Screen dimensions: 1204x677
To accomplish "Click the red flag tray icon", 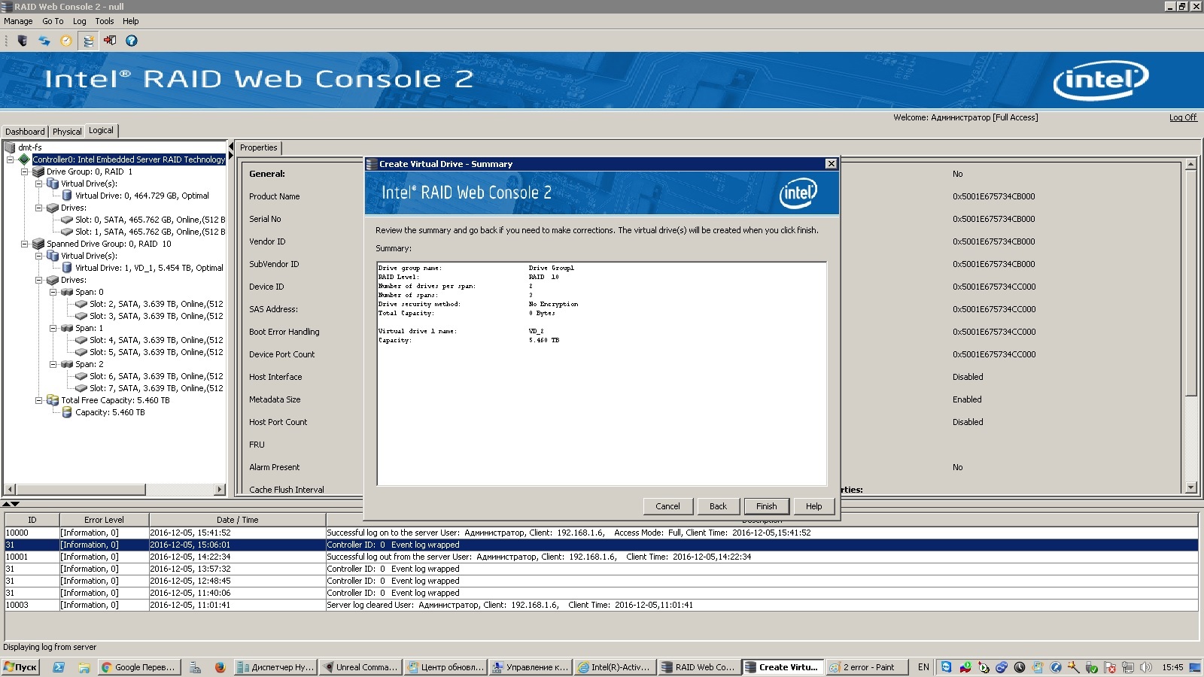I will [x=1109, y=667].
